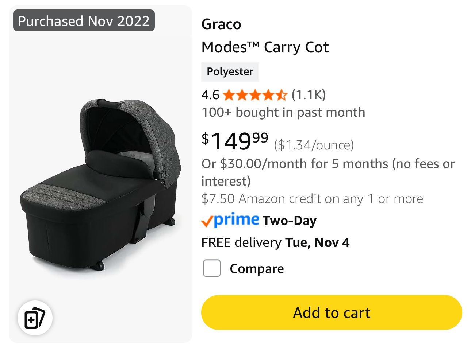471x346 pixels.
Task: Select the Graco brand name
Action: [x=221, y=24]
